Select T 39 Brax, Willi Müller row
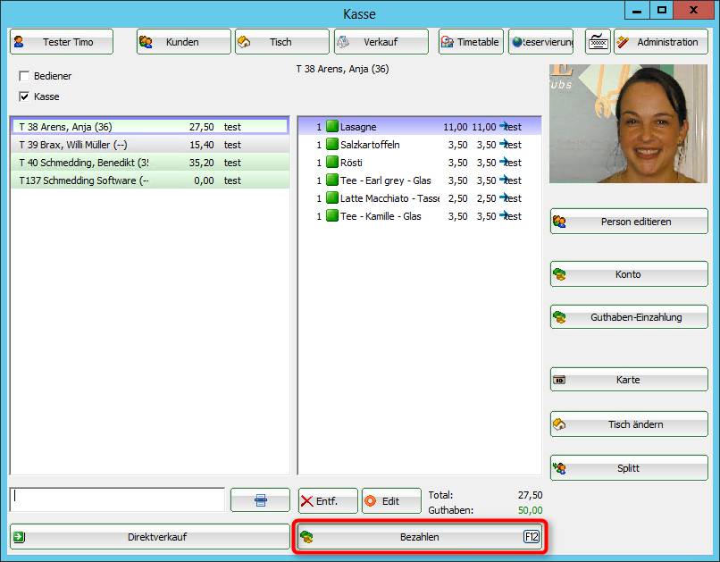720x562 pixels. [x=149, y=145]
